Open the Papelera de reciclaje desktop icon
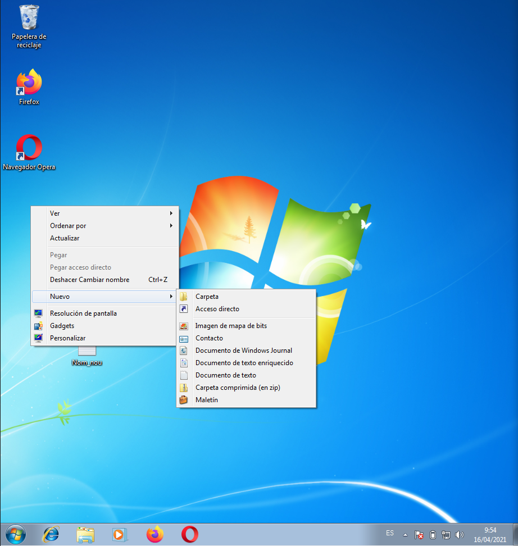The width and height of the screenshot is (518, 546). (29, 26)
